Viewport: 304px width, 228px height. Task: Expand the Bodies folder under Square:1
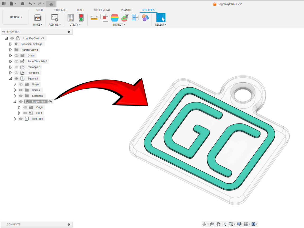15,90
